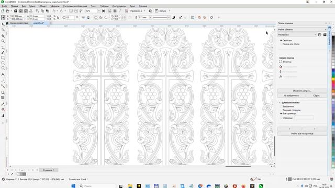Save the document with the floppy icon

coord(16,11)
